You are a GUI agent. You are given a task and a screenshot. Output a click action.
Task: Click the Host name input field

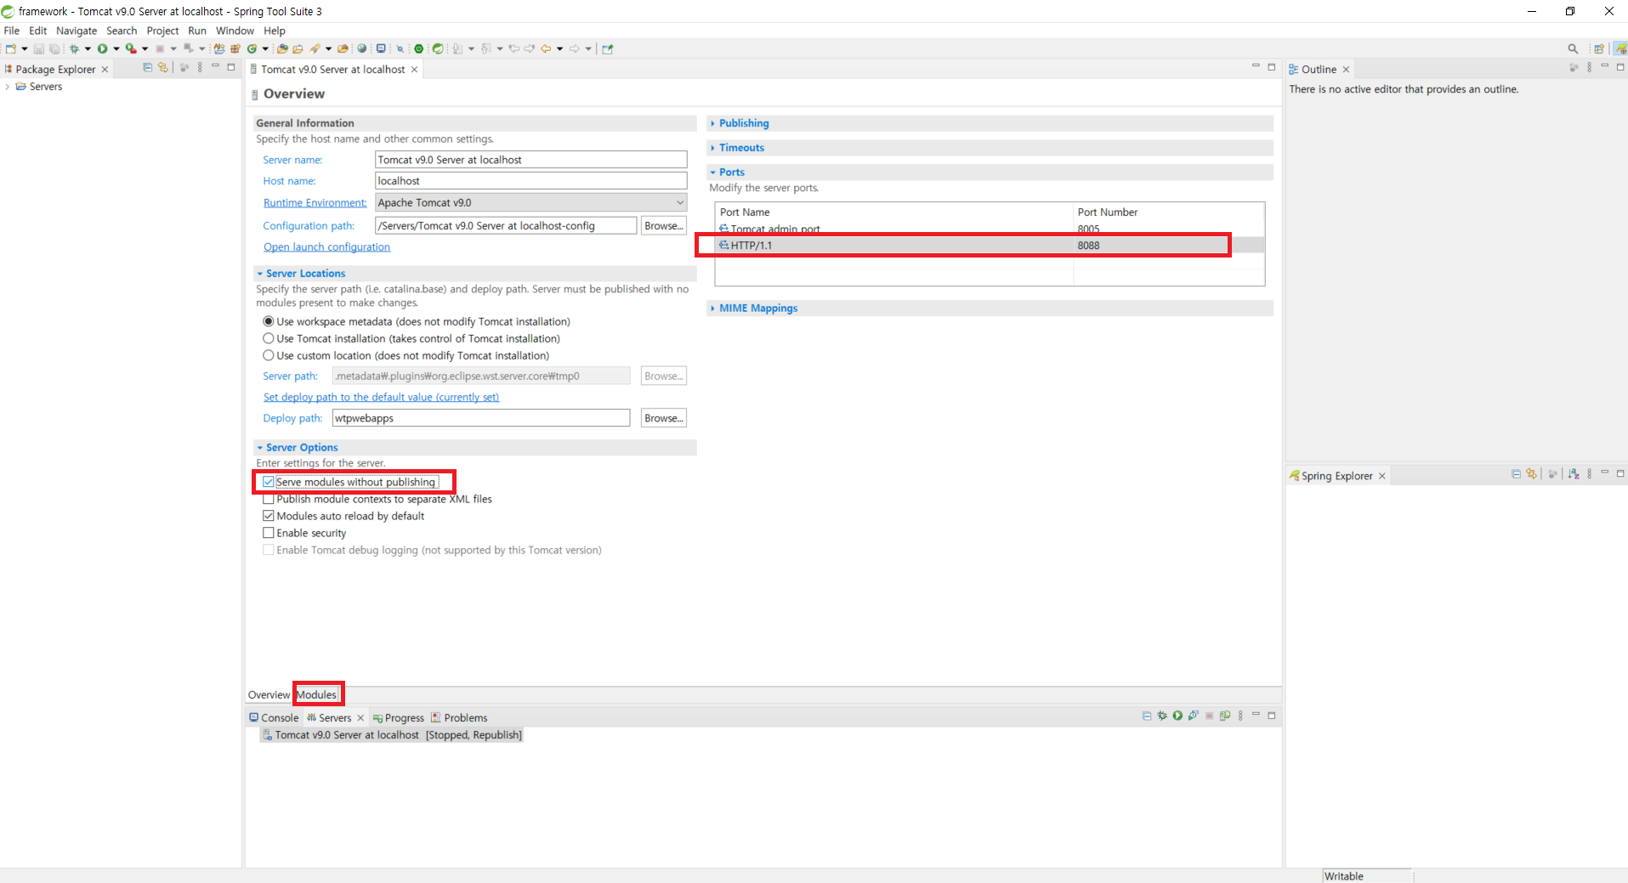pyautogui.click(x=531, y=181)
